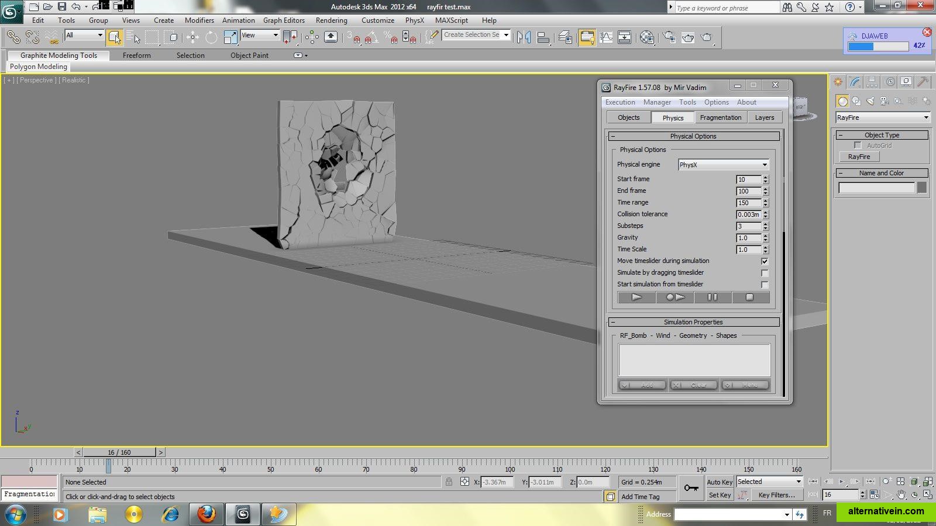Open the Rendering menu

(331, 20)
